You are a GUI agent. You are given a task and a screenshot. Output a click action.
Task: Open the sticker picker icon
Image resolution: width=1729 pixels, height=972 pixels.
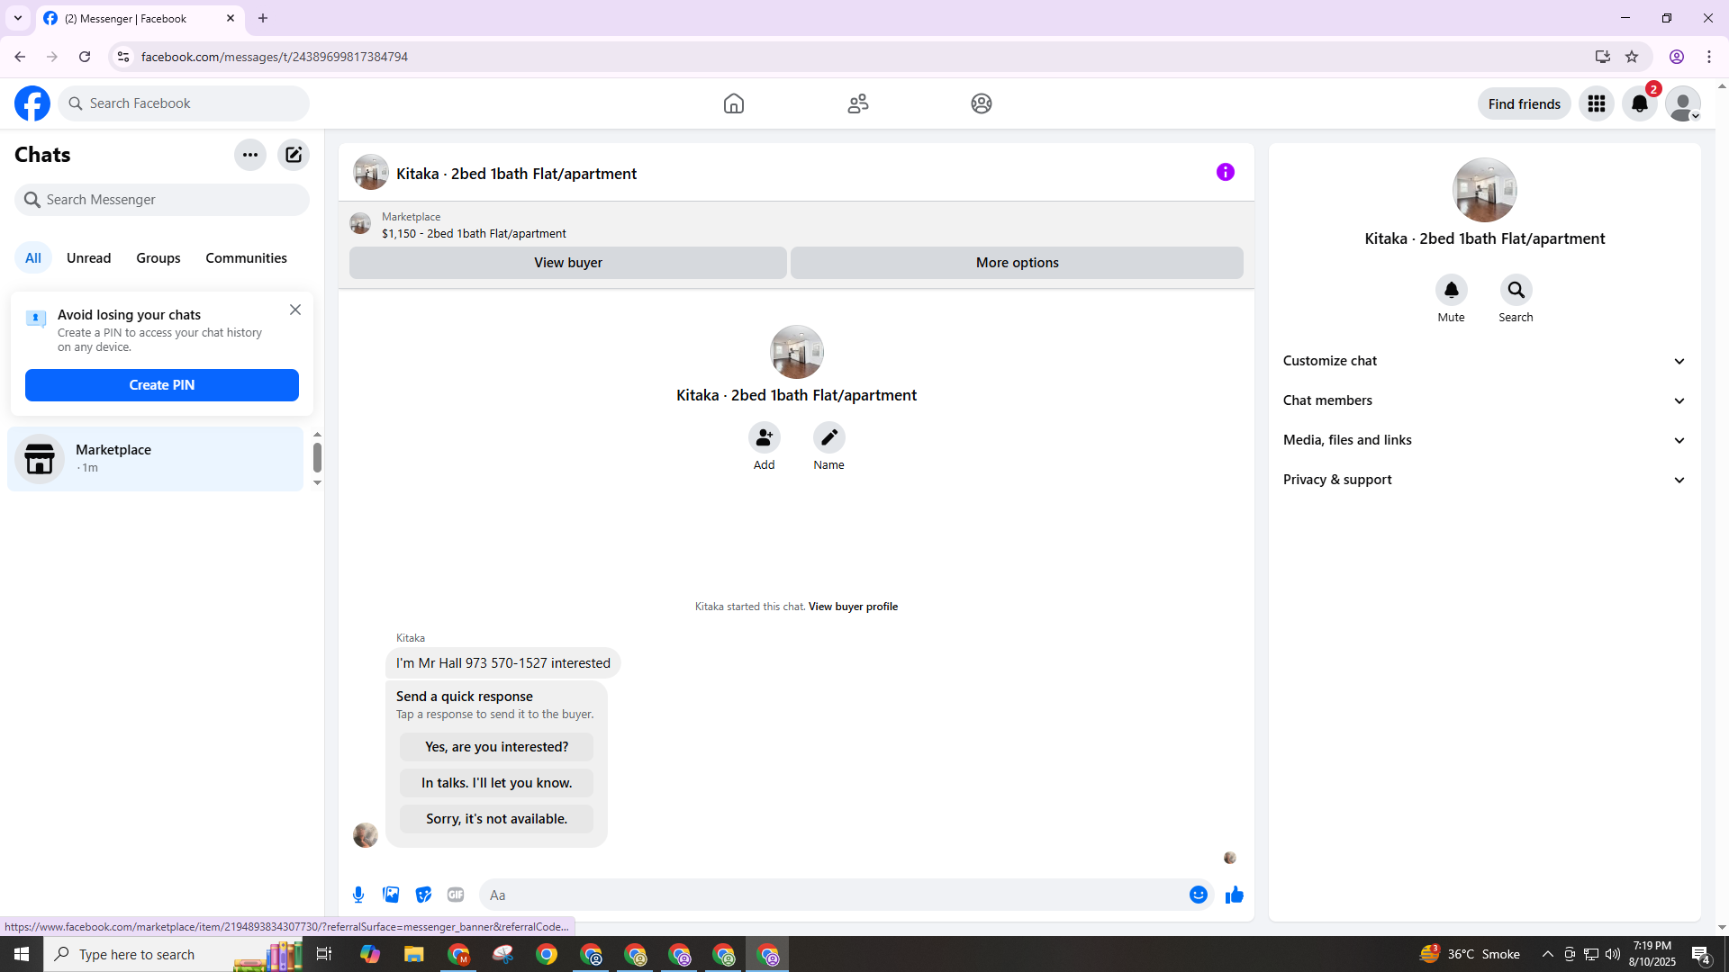click(423, 895)
